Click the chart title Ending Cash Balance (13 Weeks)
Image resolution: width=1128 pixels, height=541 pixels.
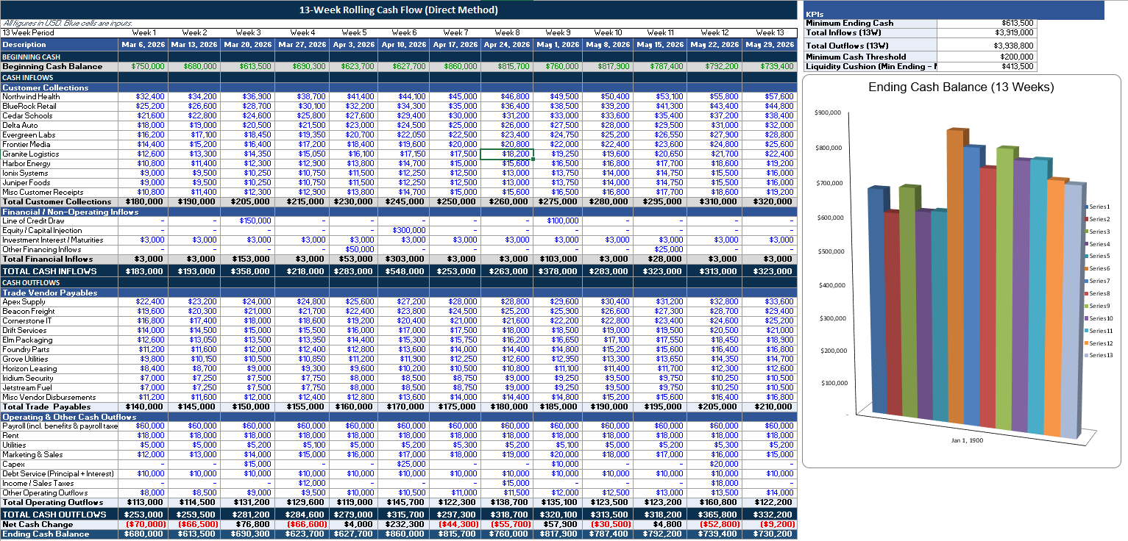tap(960, 87)
